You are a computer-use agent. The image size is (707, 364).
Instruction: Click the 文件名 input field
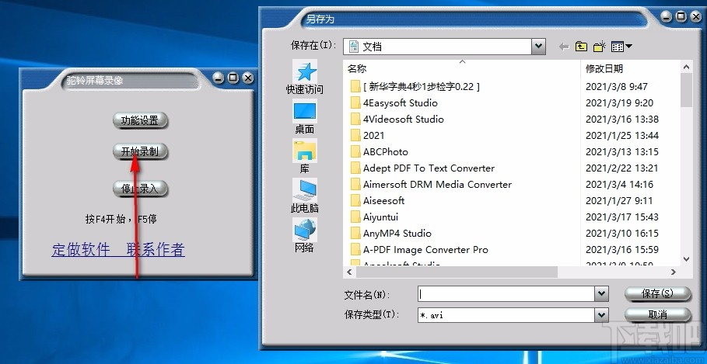point(506,294)
